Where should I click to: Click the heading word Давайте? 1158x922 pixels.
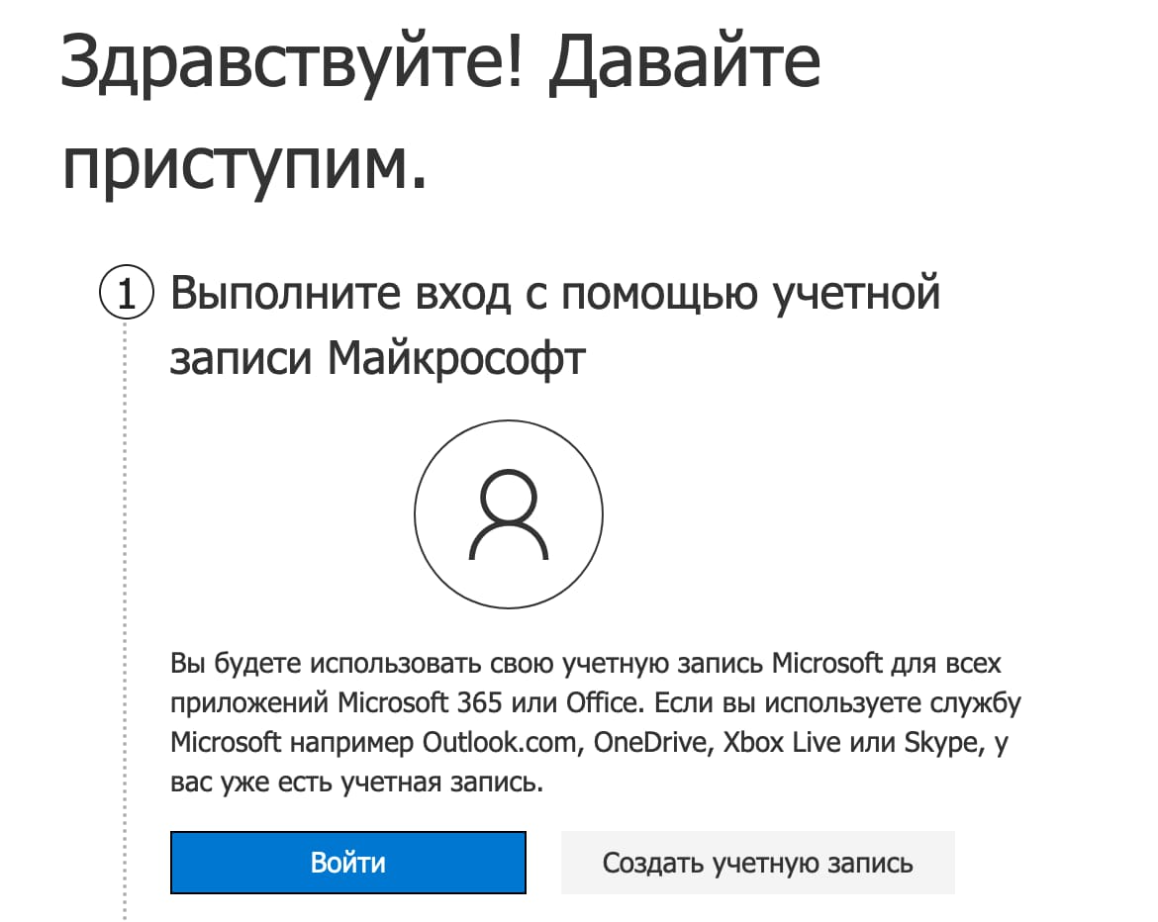coord(684,64)
